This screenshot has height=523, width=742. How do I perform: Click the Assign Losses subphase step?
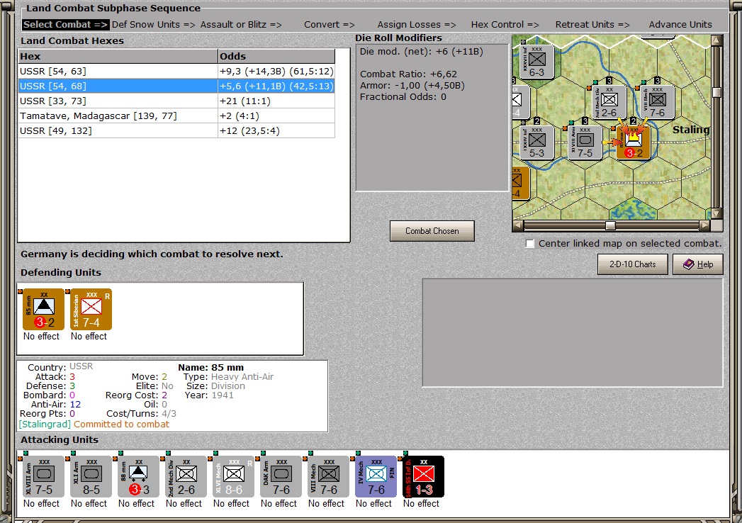(417, 25)
